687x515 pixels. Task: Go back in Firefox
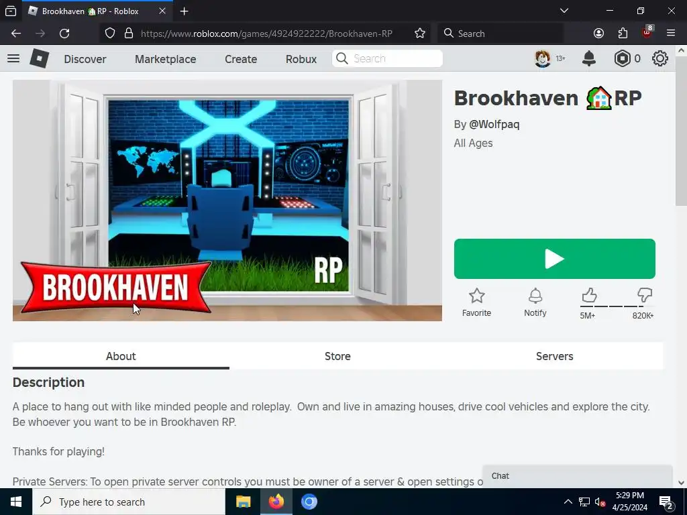(x=16, y=34)
